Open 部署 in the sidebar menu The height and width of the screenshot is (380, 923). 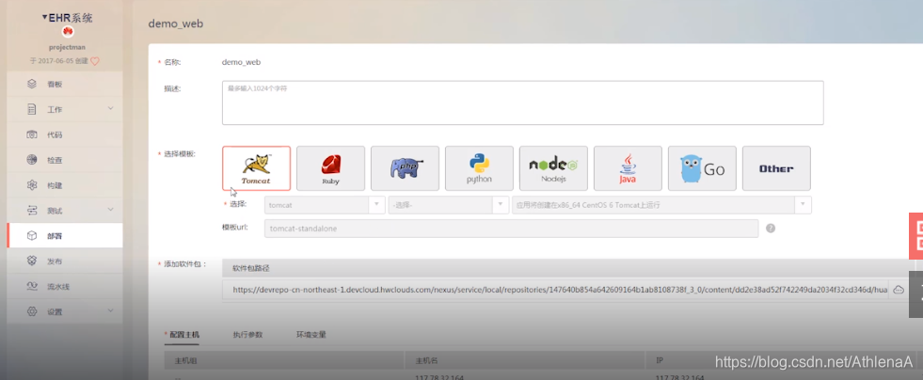[65, 236]
